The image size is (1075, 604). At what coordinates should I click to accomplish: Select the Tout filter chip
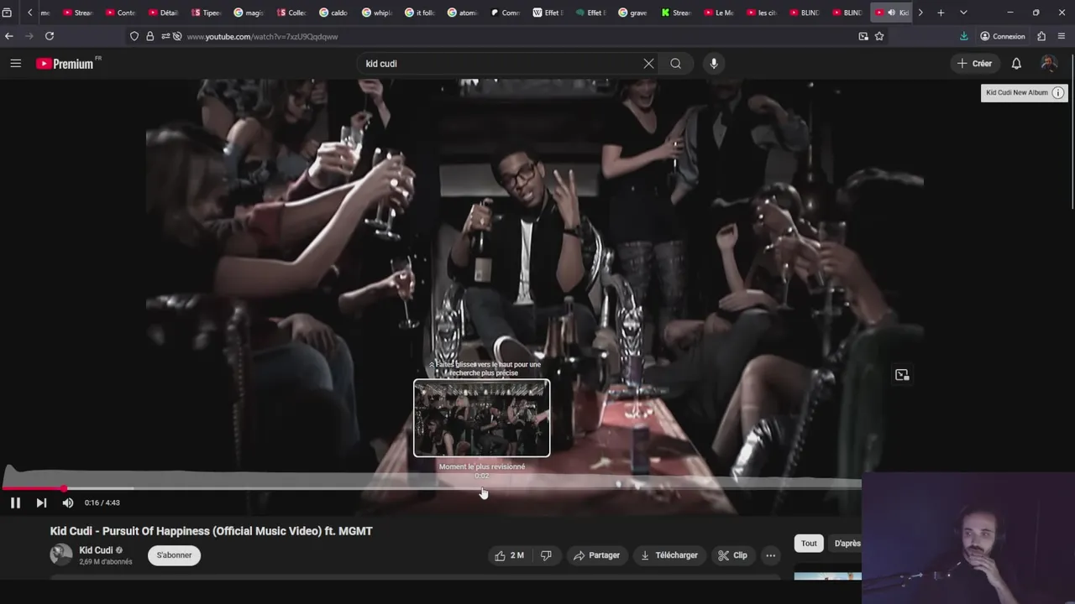tap(809, 544)
